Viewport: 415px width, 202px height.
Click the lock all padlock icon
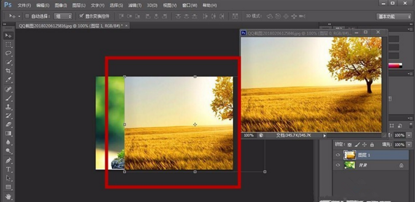pos(372,145)
